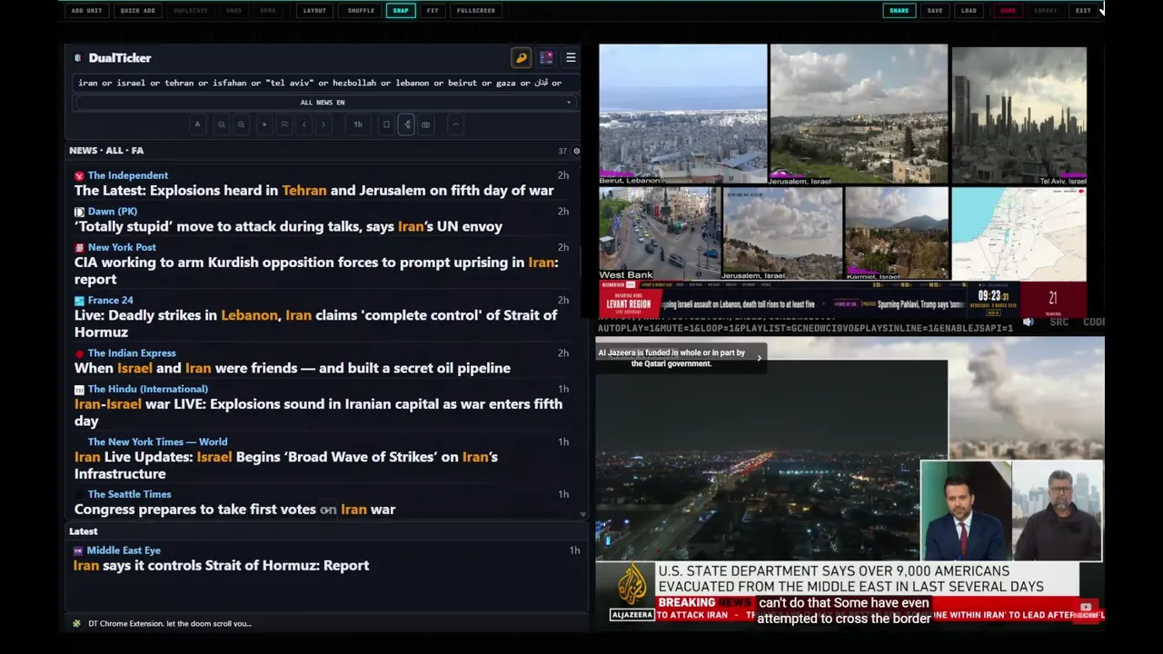The height and width of the screenshot is (654, 1163).
Task: Go to previous item with left chevron
Action: pyautogui.click(x=304, y=124)
